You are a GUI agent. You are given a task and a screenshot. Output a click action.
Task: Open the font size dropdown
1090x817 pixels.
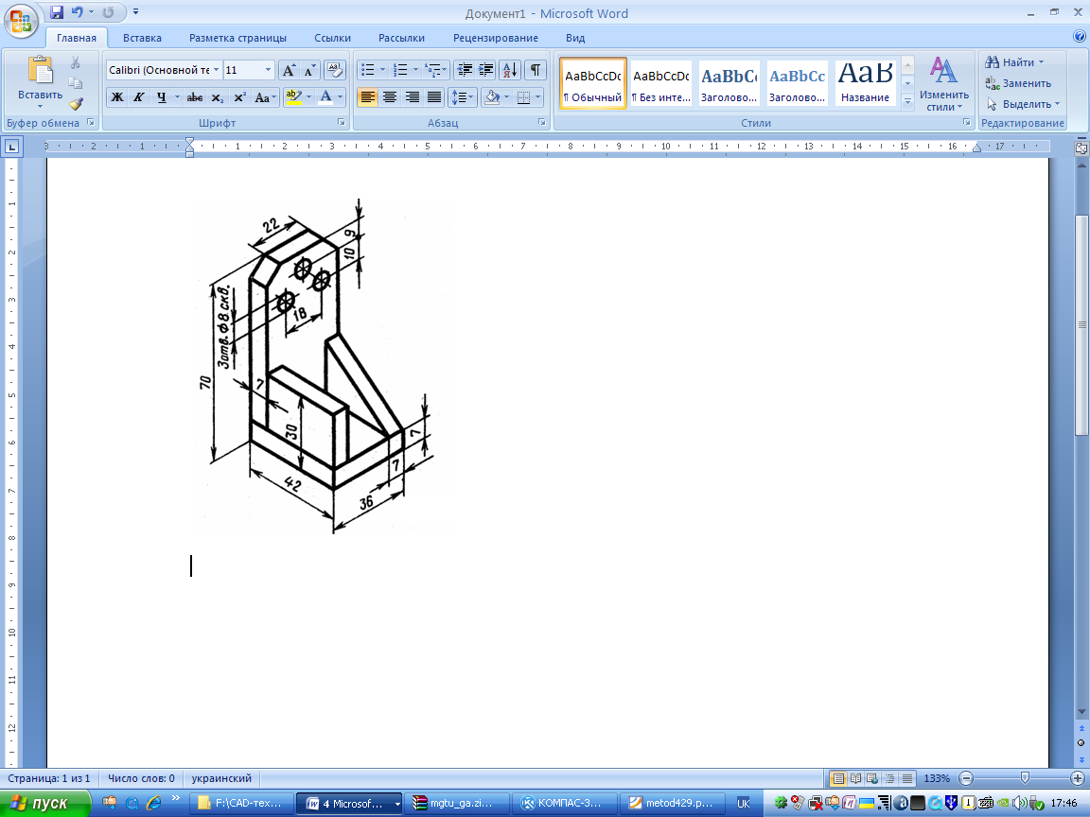coord(268,70)
